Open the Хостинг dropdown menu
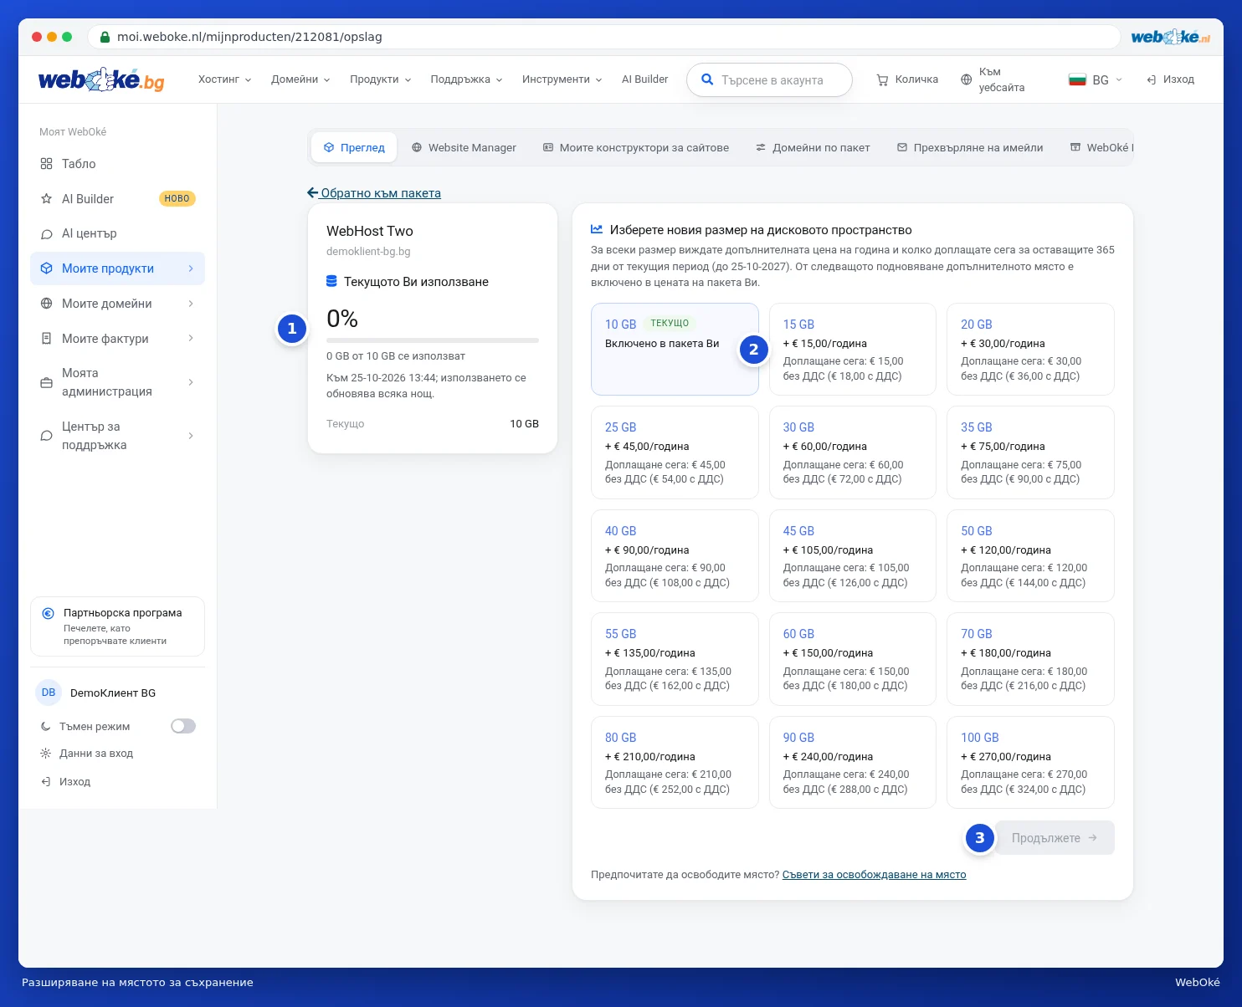 [x=224, y=79]
